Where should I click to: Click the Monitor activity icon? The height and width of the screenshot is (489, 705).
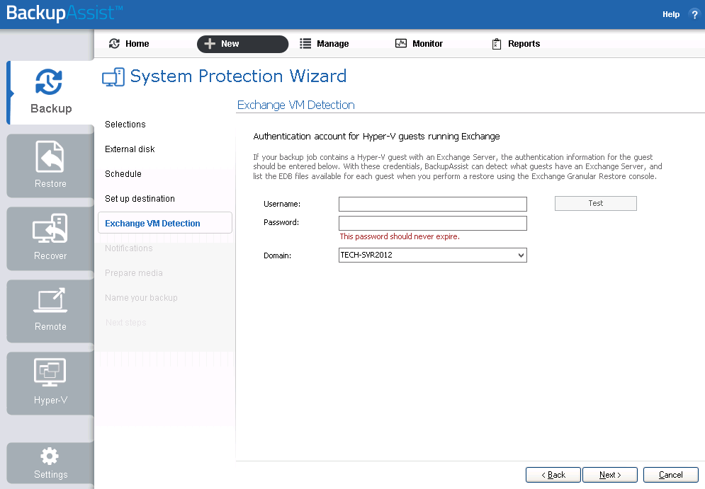(400, 43)
